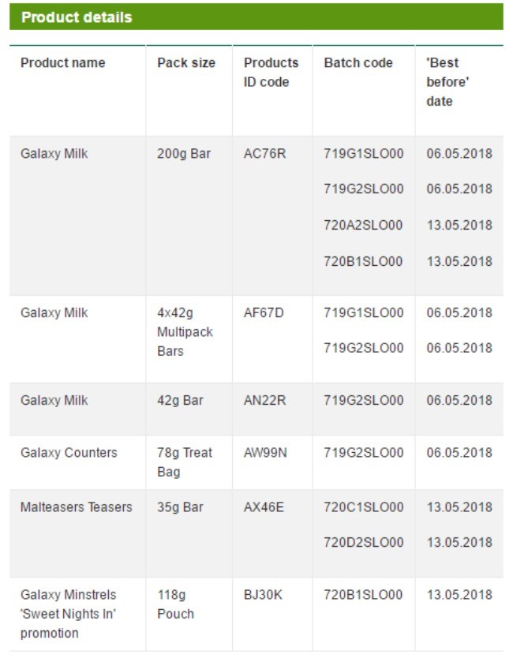This screenshot has height=658, width=513.
Task: Select product ID AF67D
Action: coord(264,312)
